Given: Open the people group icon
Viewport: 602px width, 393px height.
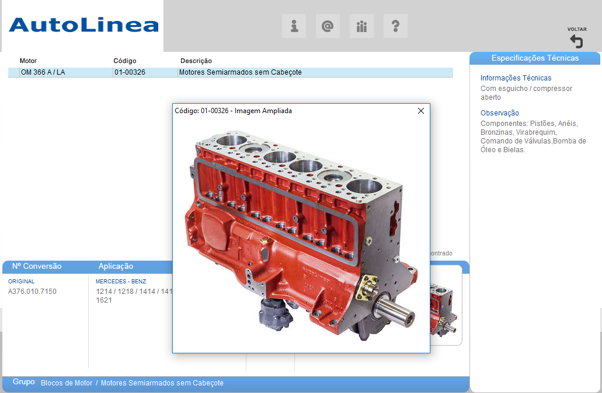Looking at the screenshot, I should pos(361,26).
